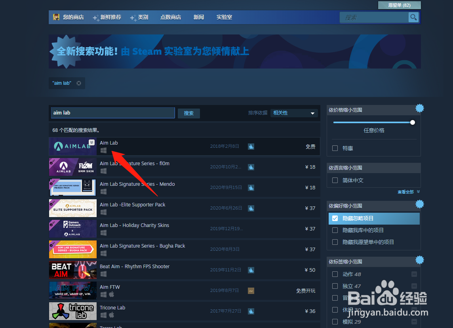Click gear icon on preferences filter panel
The width and height of the screenshot is (453, 328).
(419, 204)
